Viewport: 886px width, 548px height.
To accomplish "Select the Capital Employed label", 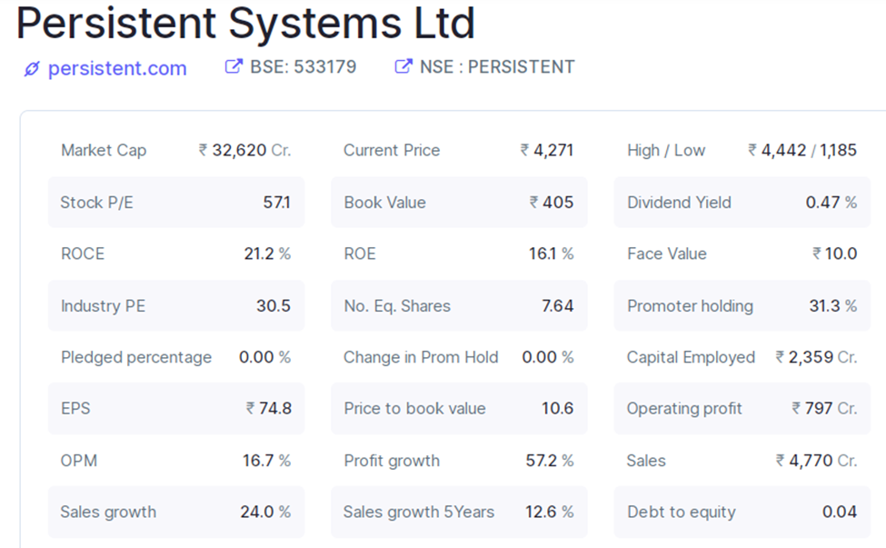I will click(x=691, y=357).
